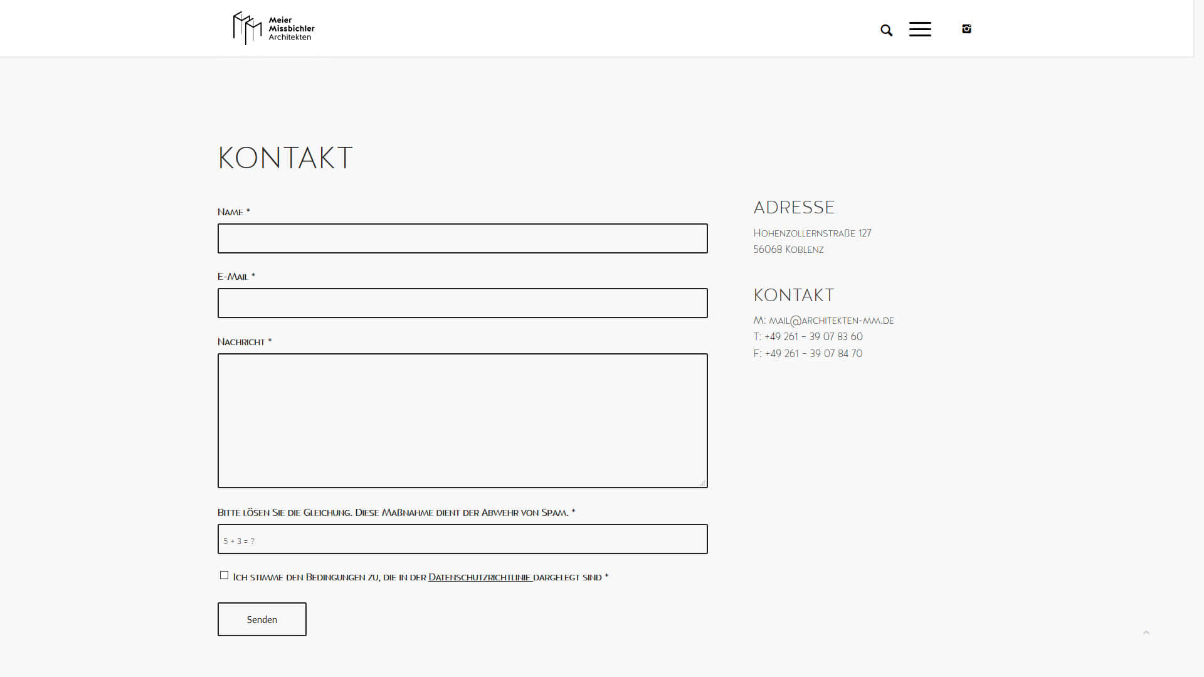Open the Datenschutzrichtlinie link
1204x677 pixels.
(480, 577)
